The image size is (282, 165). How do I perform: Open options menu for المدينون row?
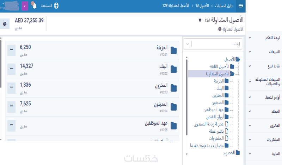(12, 107)
